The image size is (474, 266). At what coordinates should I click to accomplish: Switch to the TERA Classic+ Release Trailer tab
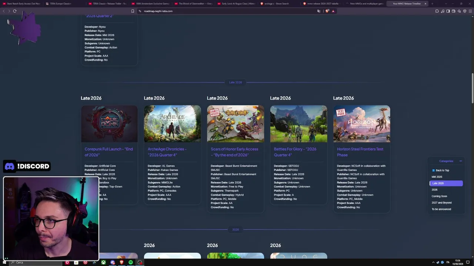coord(108,4)
